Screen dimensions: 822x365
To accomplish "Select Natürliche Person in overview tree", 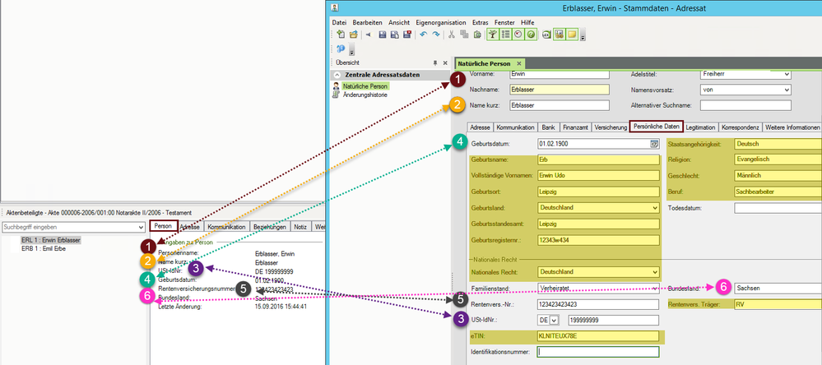I will click(x=365, y=85).
